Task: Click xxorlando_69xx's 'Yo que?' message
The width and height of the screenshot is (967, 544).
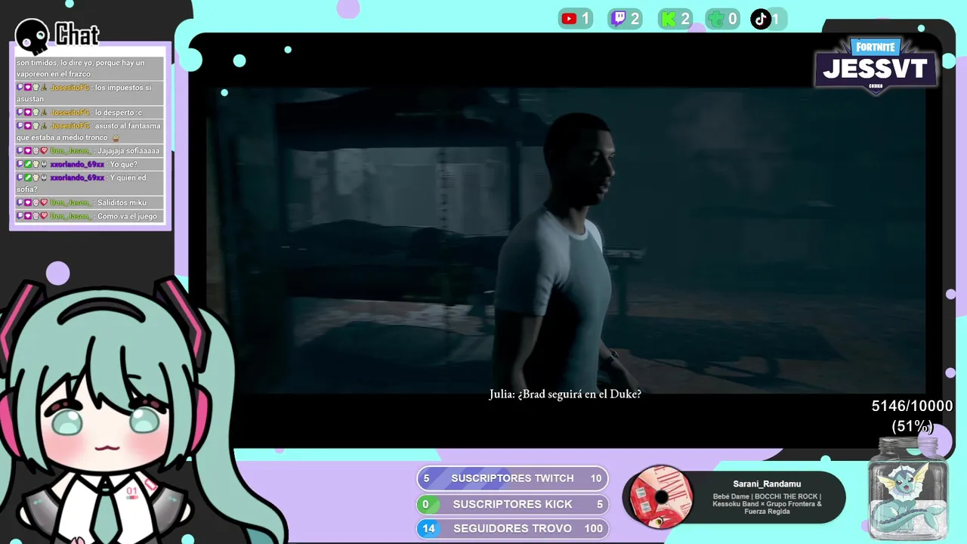Action: pyautogui.click(x=89, y=165)
